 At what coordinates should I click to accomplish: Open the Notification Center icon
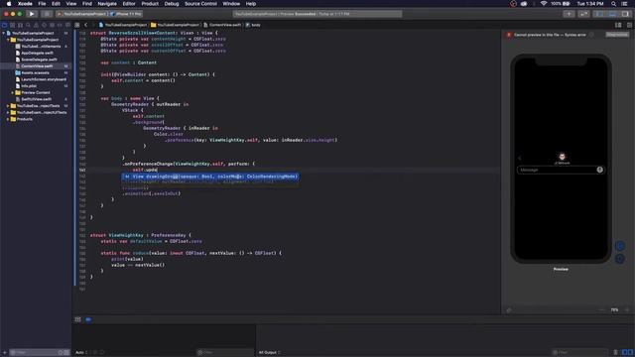tap(625, 4)
